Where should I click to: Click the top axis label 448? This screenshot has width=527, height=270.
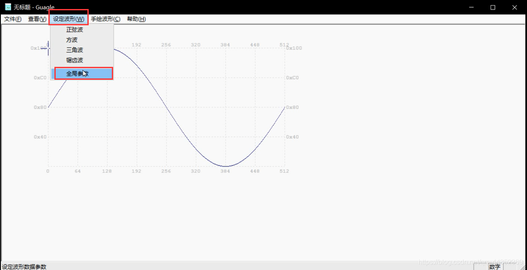[x=255, y=45]
